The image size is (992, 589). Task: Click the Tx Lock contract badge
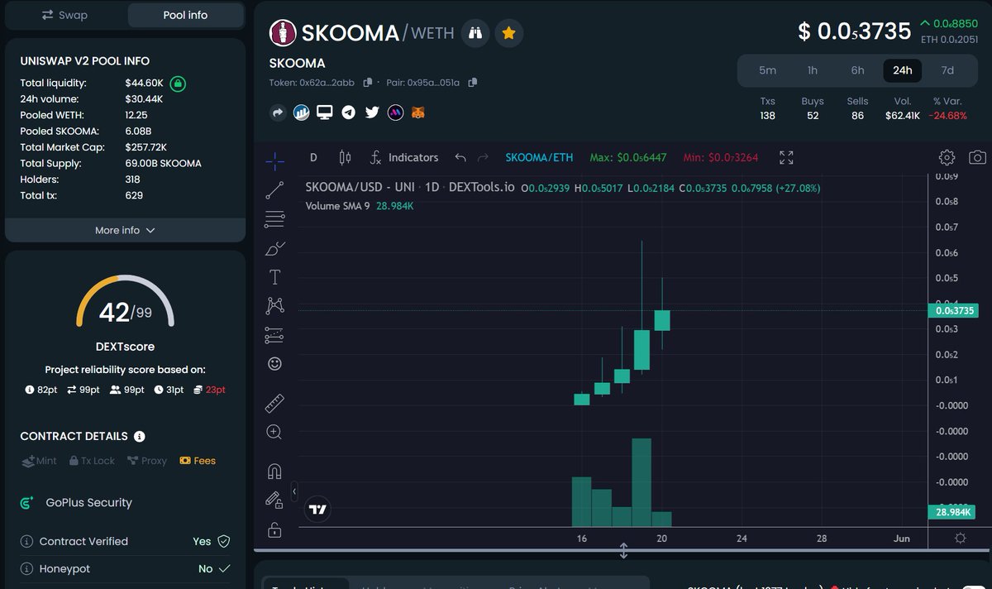point(93,461)
